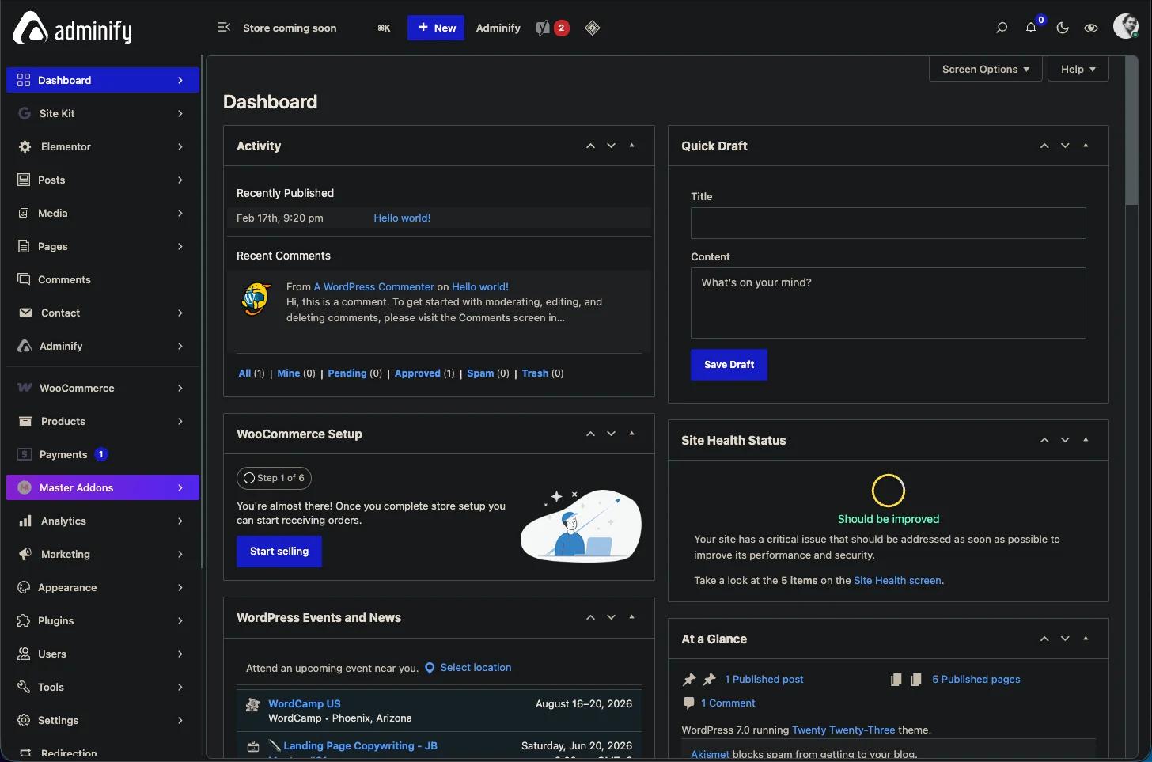This screenshot has width=1152, height=762.
Task: Click the Tools wrench icon
Action: (24, 687)
